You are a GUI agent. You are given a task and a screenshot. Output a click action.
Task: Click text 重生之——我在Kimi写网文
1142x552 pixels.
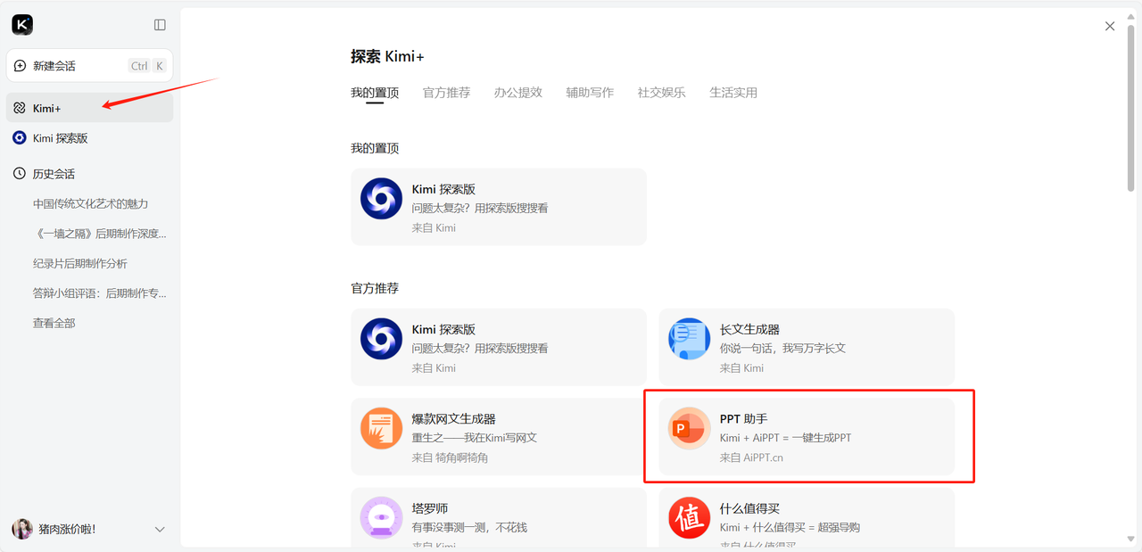pyautogui.click(x=475, y=438)
